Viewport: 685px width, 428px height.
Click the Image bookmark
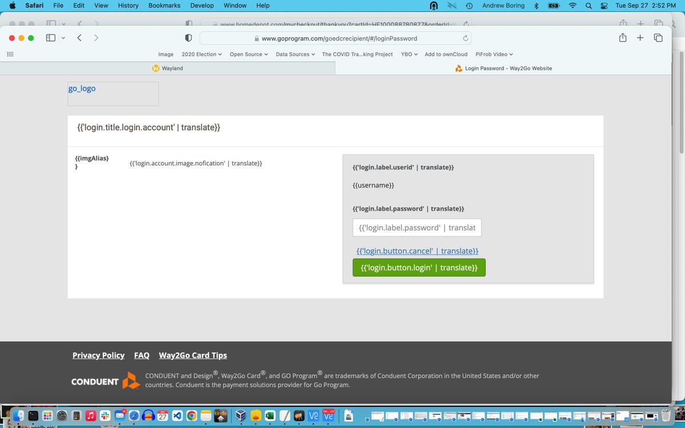[166, 54]
